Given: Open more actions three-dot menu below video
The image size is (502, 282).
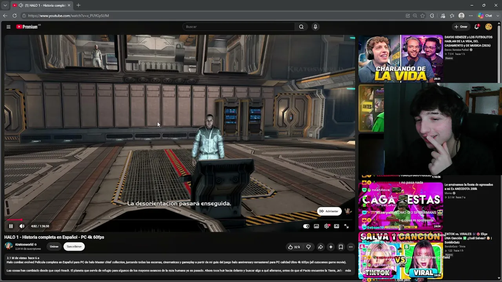Looking at the screenshot, I should tap(351, 247).
